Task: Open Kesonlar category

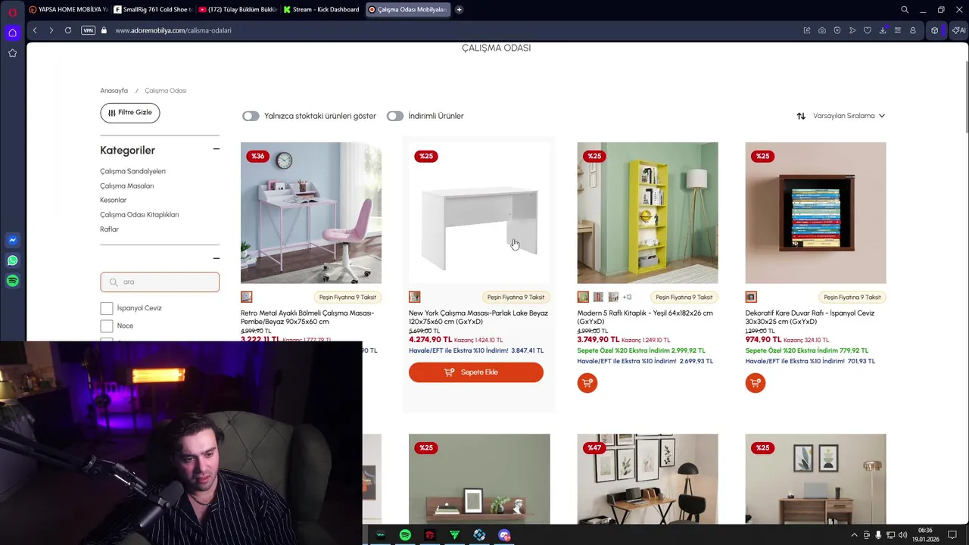Action: (114, 200)
